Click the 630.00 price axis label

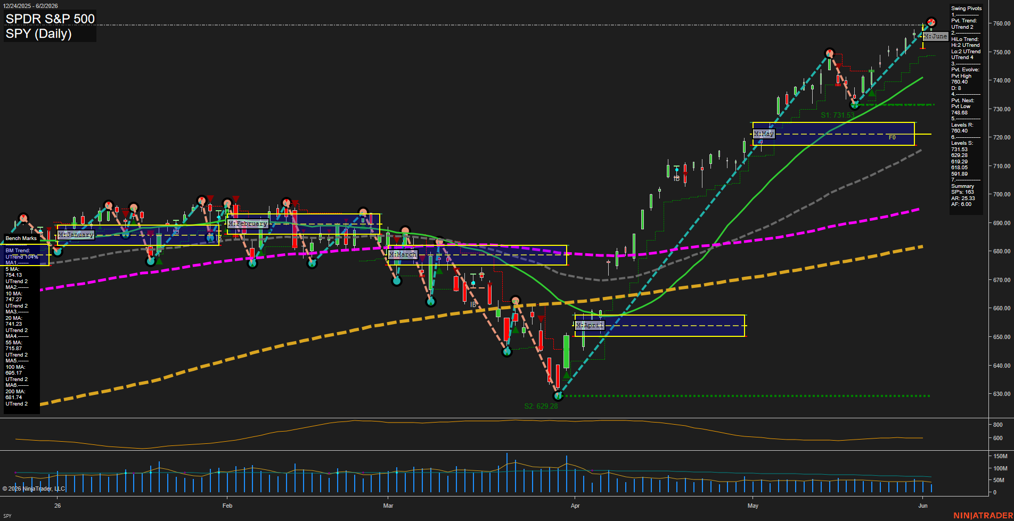coord(1001,394)
